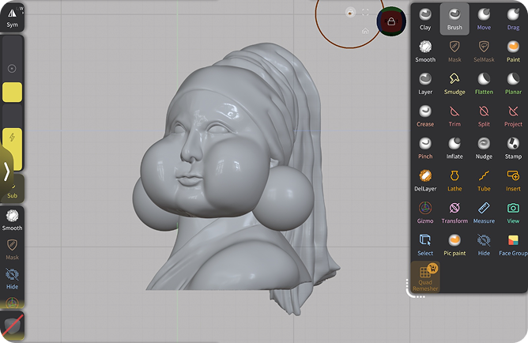Activate the Inflate brush
The image size is (528, 343).
pyautogui.click(x=454, y=147)
